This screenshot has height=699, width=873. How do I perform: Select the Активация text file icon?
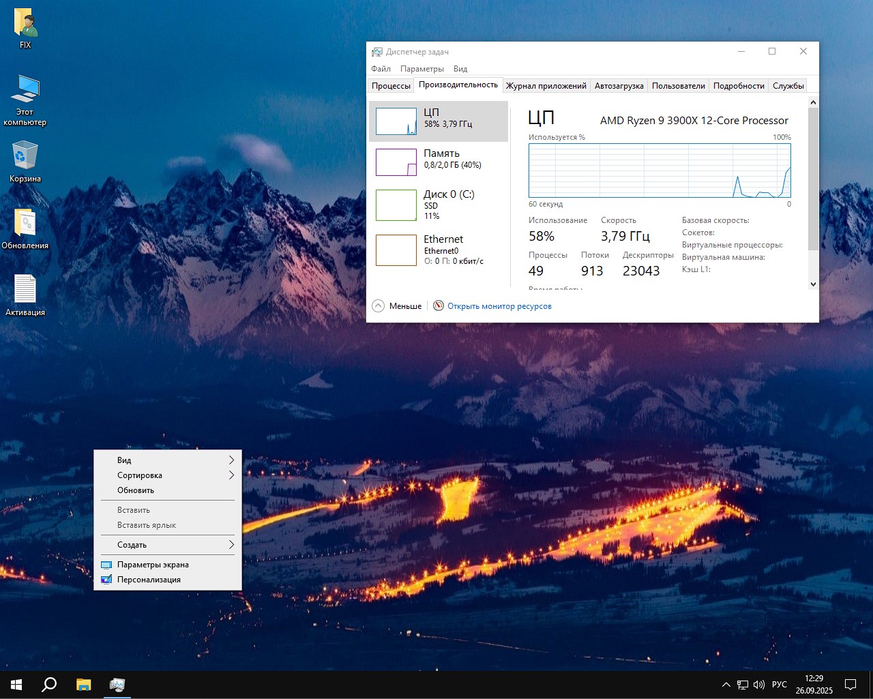point(25,295)
